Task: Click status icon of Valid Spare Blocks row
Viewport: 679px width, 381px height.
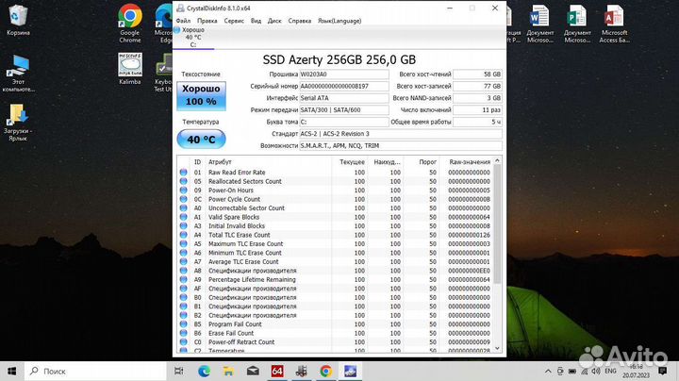Action: point(184,217)
